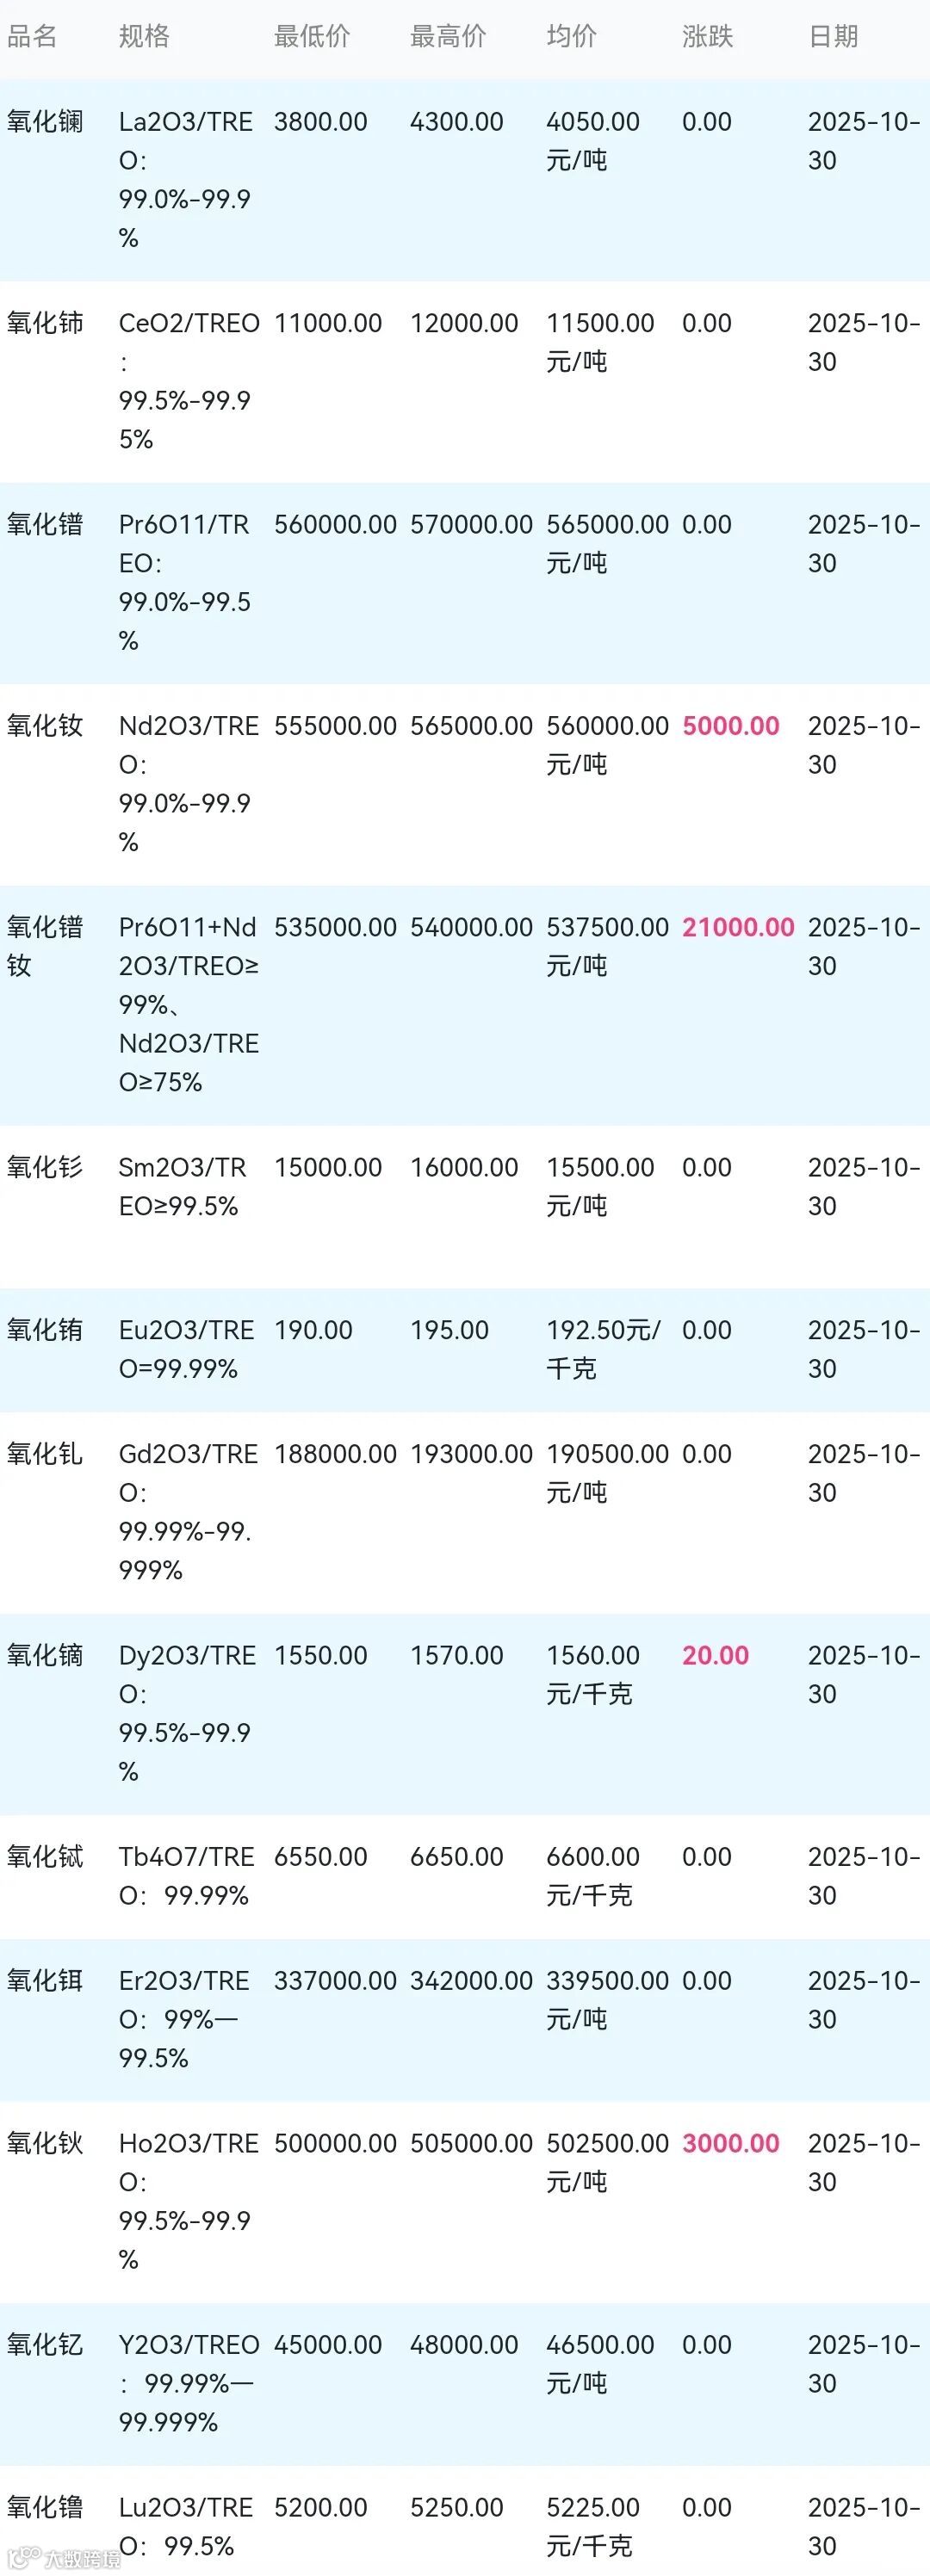The image size is (930, 2576).
Task: Click the red 20.00 change for 氧化镝
Action: [x=715, y=1655]
